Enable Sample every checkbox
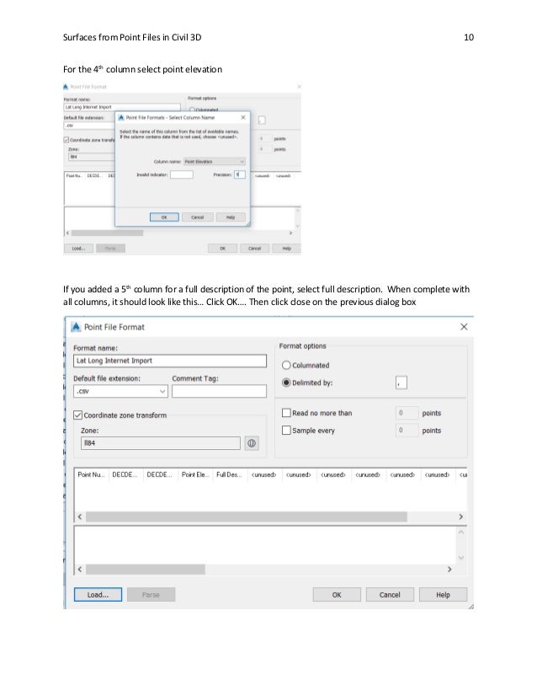537x696 pixels. pos(286,430)
